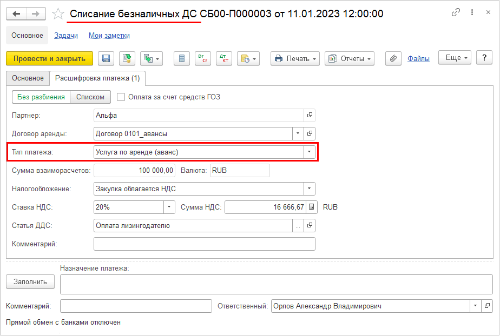Choose Статья ДДС with ellipsis button
The image size is (500, 336).
tap(298, 226)
